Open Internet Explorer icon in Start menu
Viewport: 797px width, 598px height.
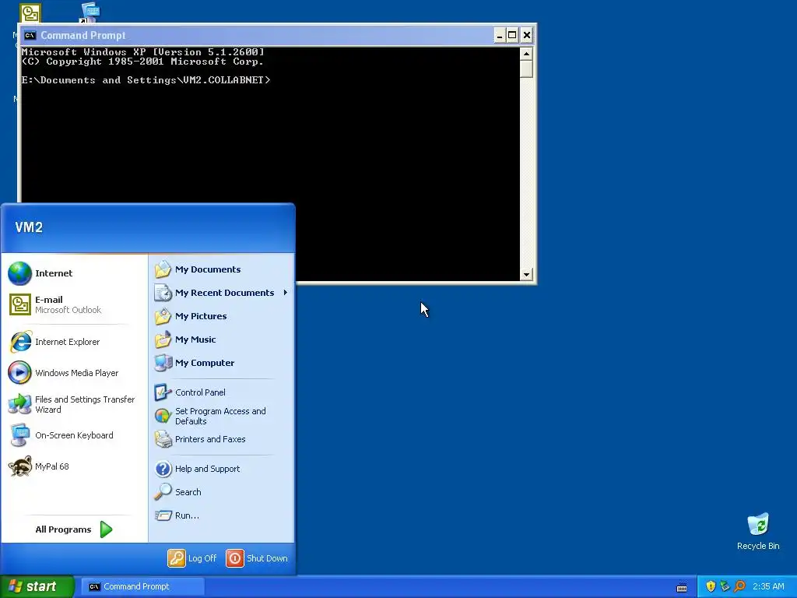tap(19, 342)
